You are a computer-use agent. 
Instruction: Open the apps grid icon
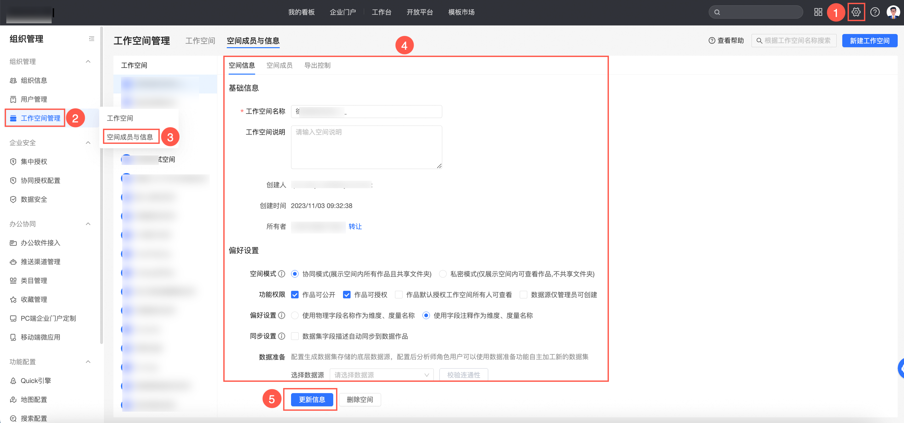[x=818, y=12]
